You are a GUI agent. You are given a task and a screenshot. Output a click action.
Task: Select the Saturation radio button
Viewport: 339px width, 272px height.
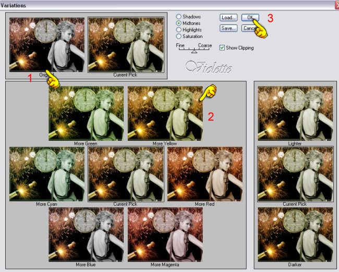click(179, 36)
